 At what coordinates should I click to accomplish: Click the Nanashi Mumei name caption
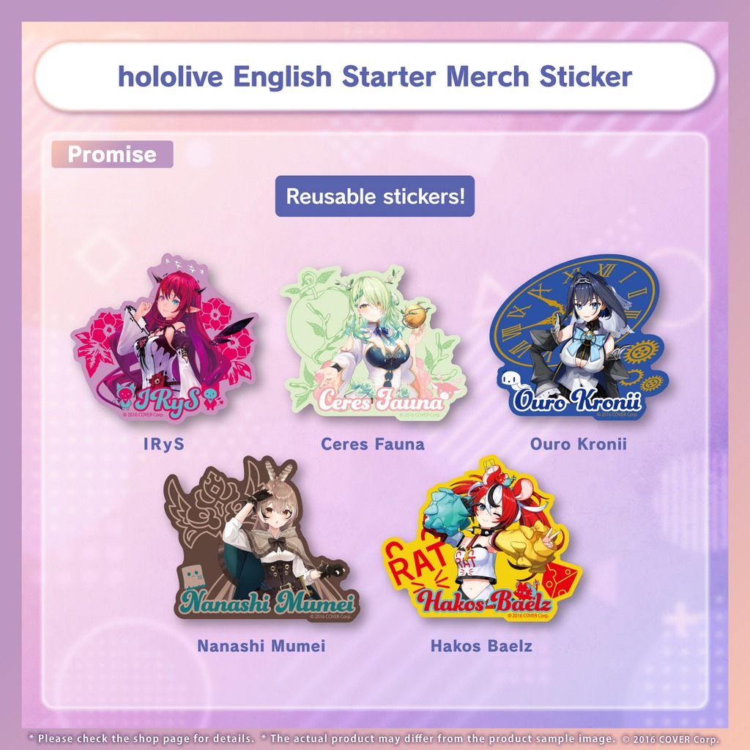(261, 646)
